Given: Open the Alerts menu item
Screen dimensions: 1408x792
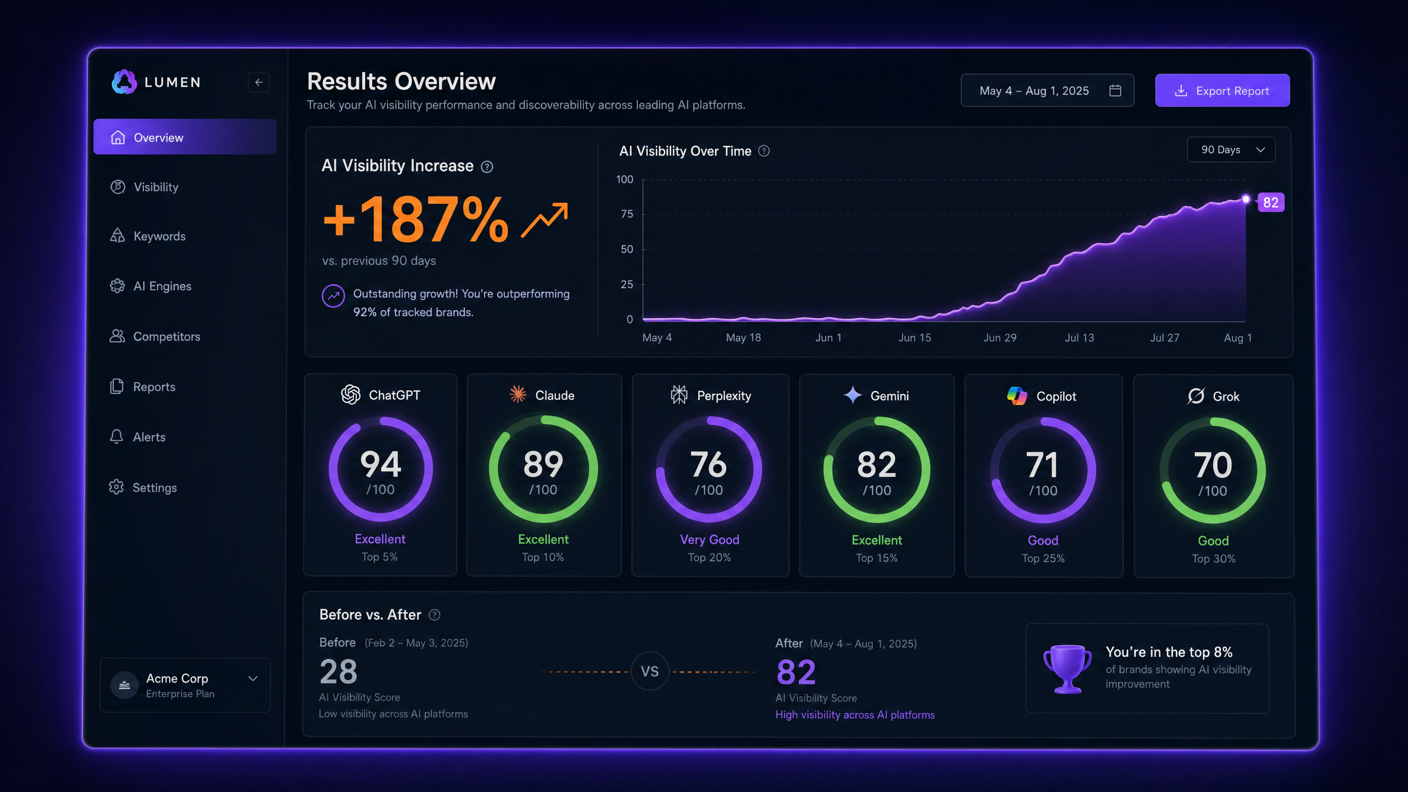Looking at the screenshot, I should pyautogui.click(x=185, y=437).
